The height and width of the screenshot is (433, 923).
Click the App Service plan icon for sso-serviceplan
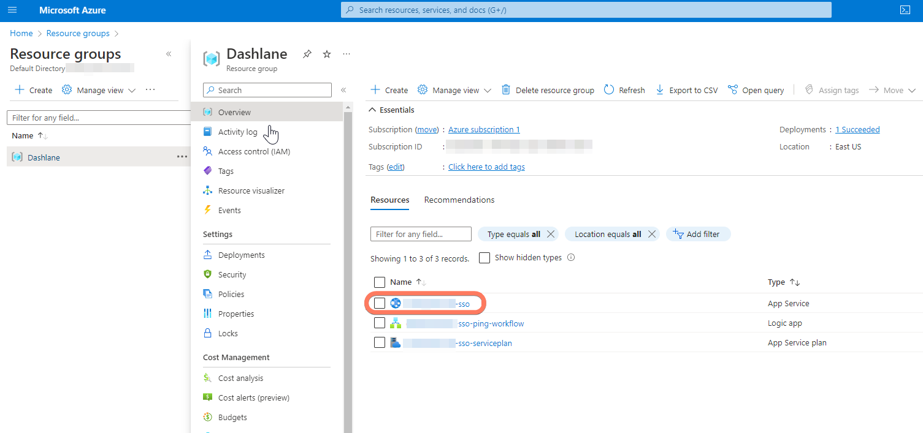coord(396,342)
